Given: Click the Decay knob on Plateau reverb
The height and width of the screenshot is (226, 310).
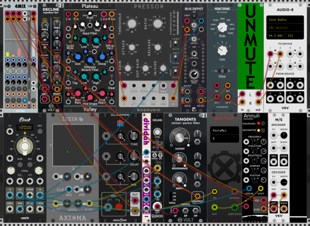Looking at the screenshot, I should coord(102,57).
